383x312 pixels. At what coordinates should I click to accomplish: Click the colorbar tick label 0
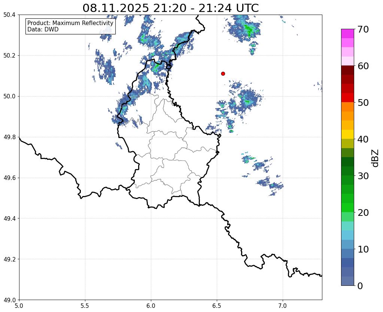click(x=360, y=286)
